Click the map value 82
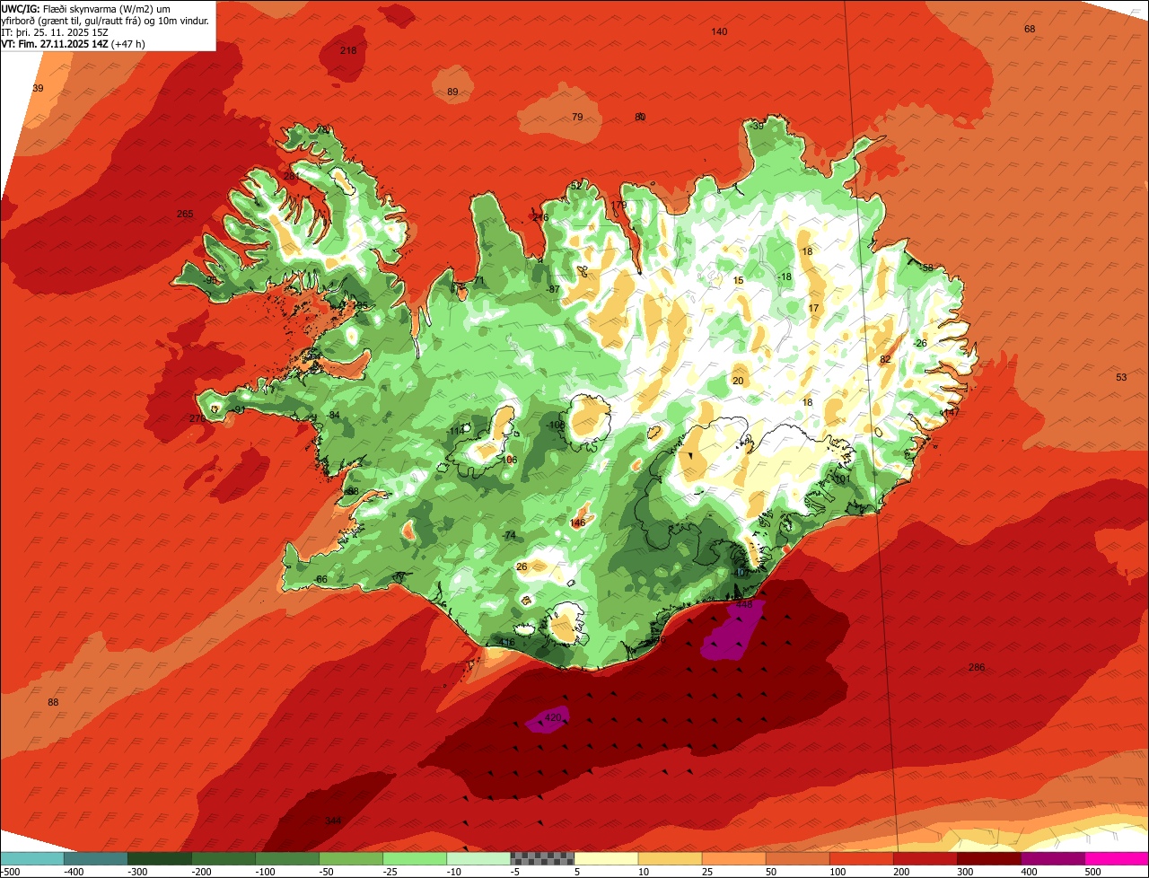The width and height of the screenshot is (1149, 878). tap(885, 359)
